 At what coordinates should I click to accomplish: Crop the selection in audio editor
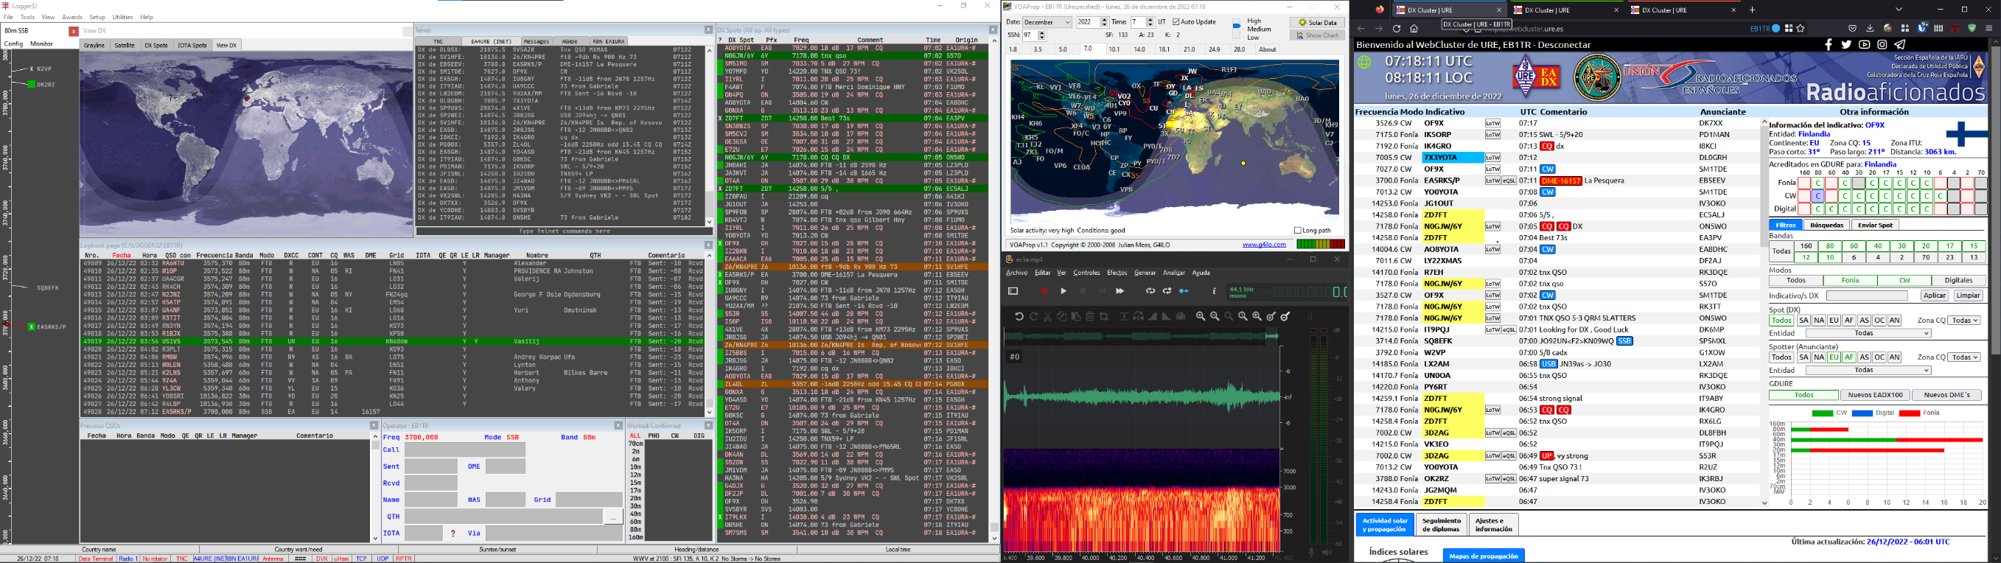1104,316
